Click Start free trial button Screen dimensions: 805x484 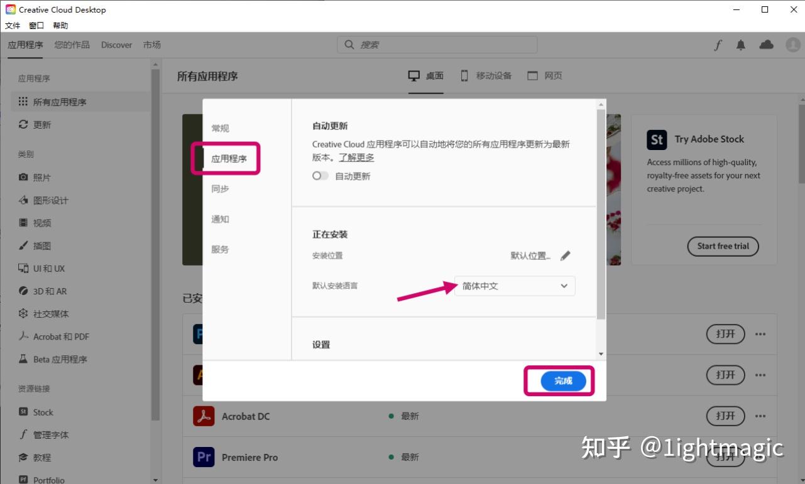point(723,246)
